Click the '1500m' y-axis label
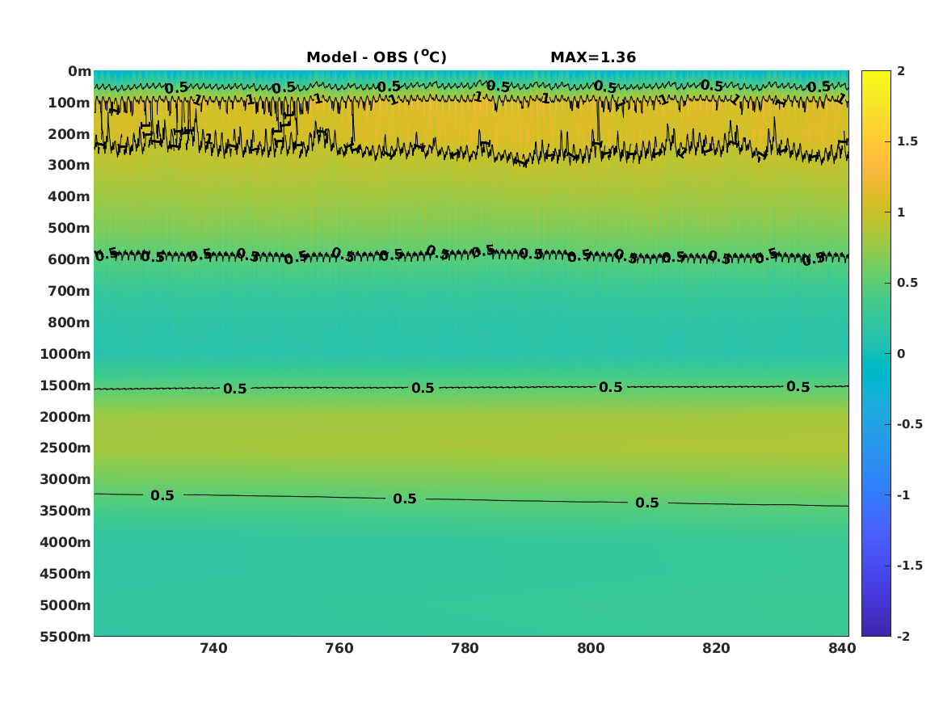Image resolution: width=943 pixels, height=707 pixels. point(65,385)
